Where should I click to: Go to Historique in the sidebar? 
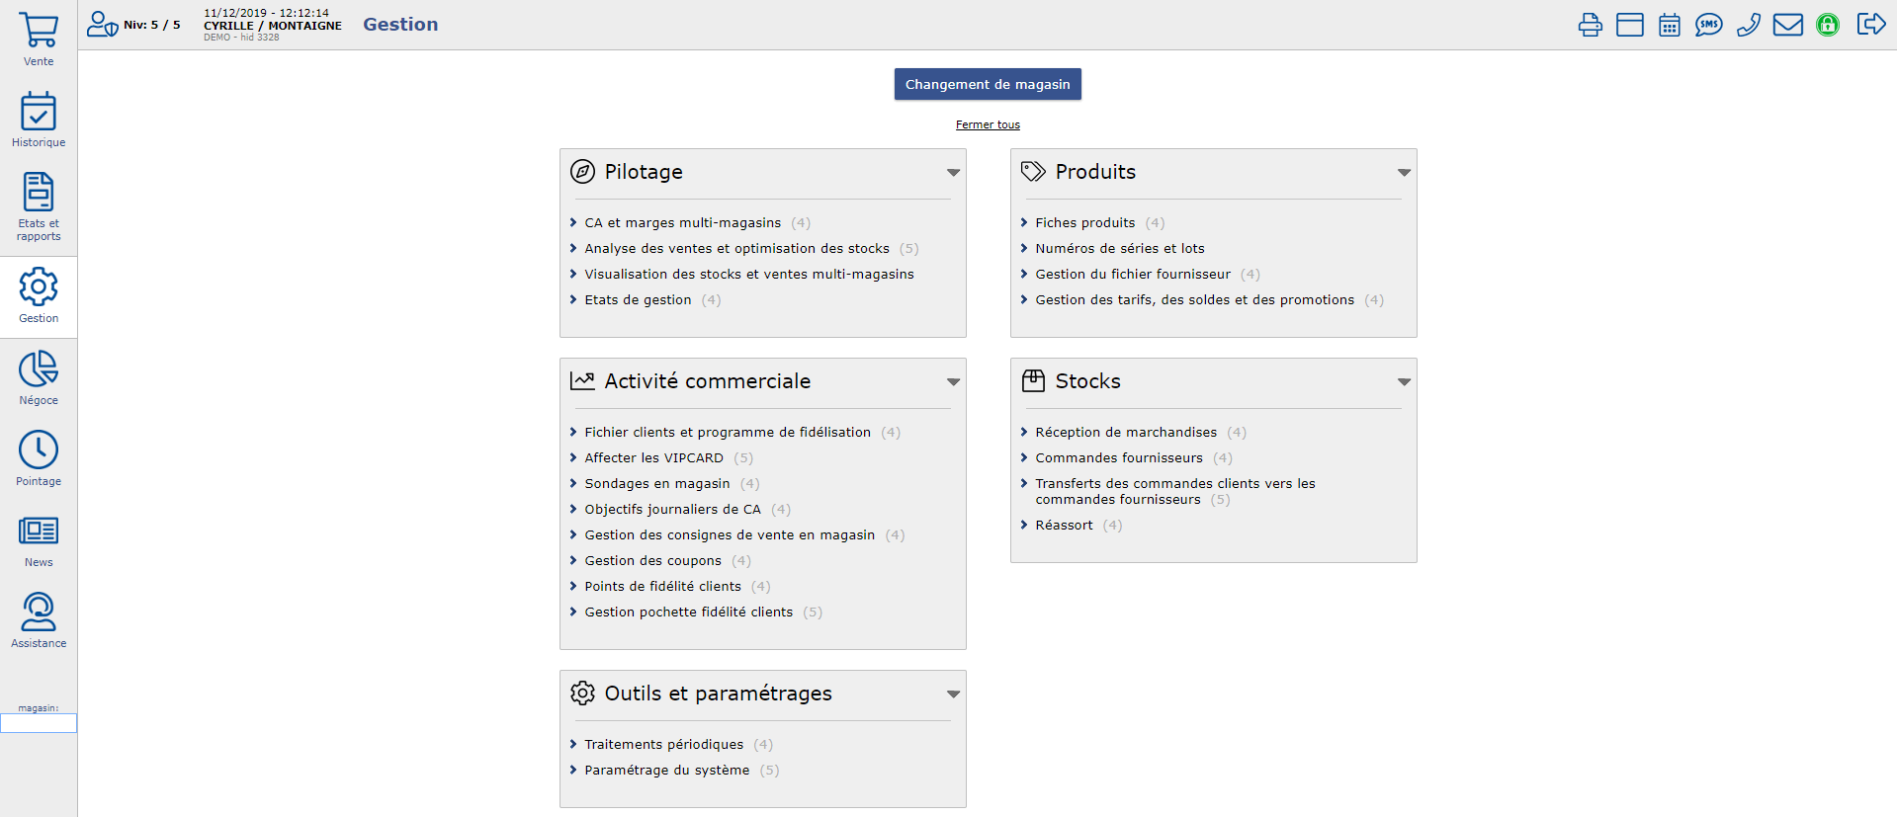coord(39,120)
